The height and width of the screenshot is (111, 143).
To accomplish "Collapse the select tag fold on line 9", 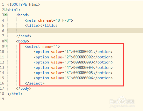I will pos(5,46).
